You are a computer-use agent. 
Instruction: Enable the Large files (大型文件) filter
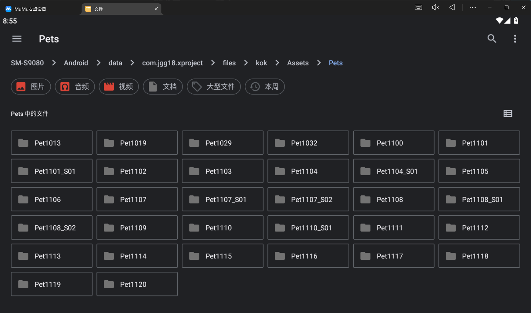[x=214, y=87]
